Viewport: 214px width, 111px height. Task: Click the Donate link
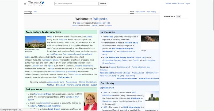point(168,3)
